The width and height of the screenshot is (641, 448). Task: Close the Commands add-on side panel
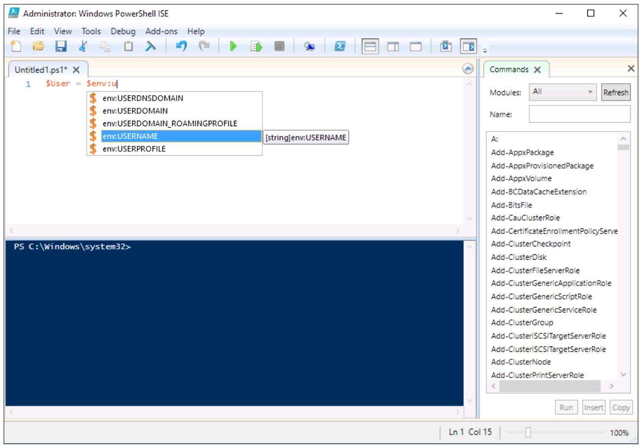click(x=631, y=69)
